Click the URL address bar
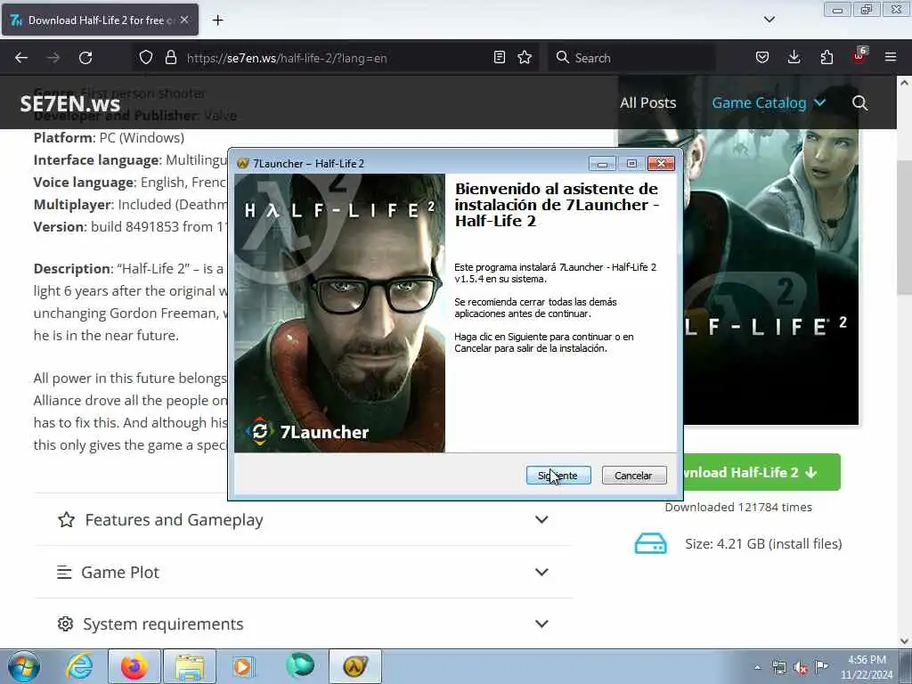This screenshot has width=912, height=684. pos(335,58)
